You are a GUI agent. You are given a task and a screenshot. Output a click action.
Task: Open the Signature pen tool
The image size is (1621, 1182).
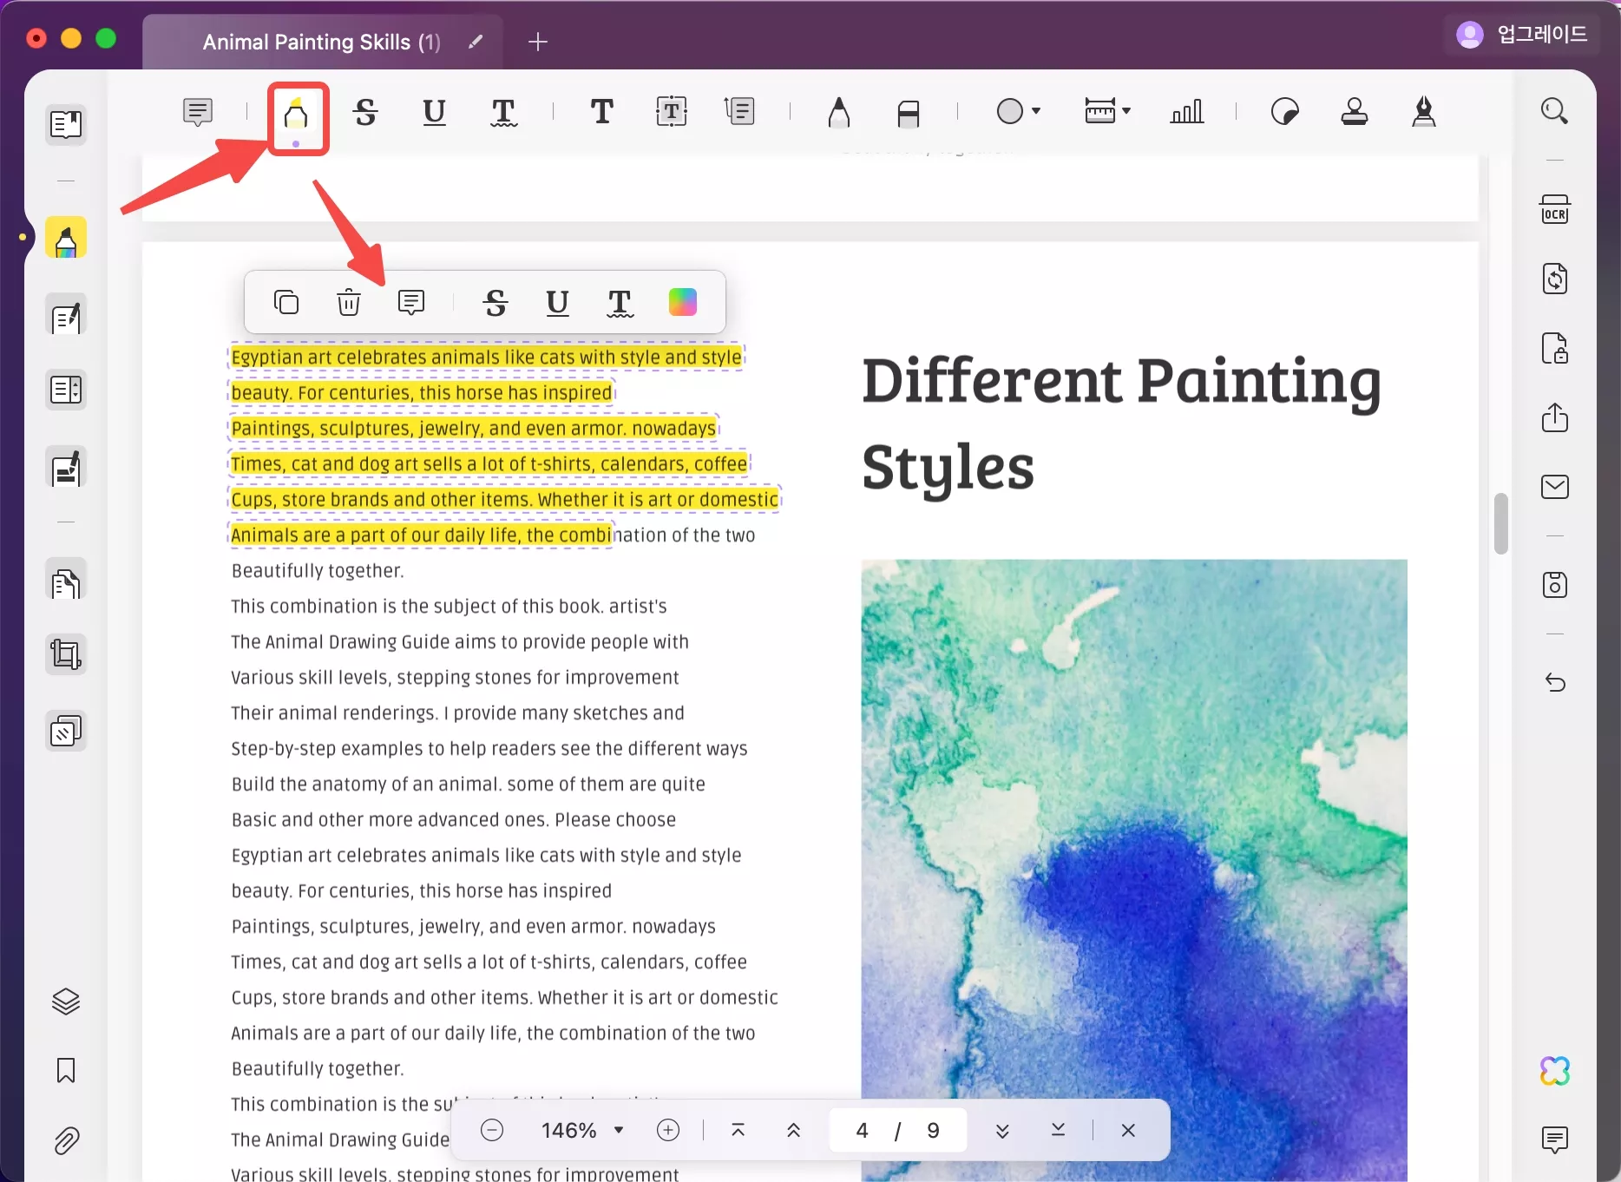click(1423, 112)
